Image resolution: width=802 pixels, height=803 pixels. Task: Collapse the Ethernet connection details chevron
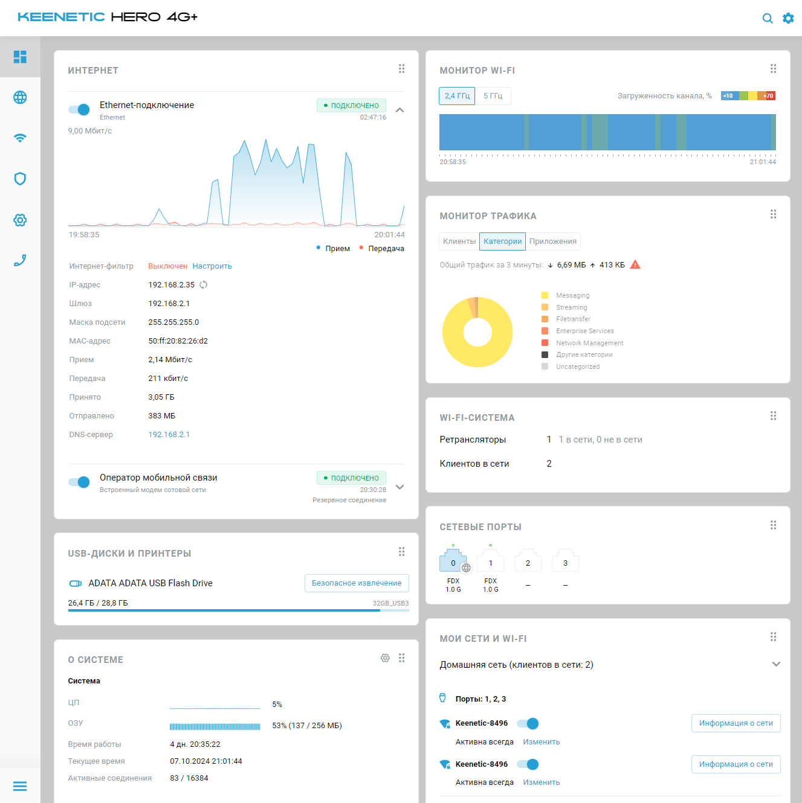[x=399, y=110]
